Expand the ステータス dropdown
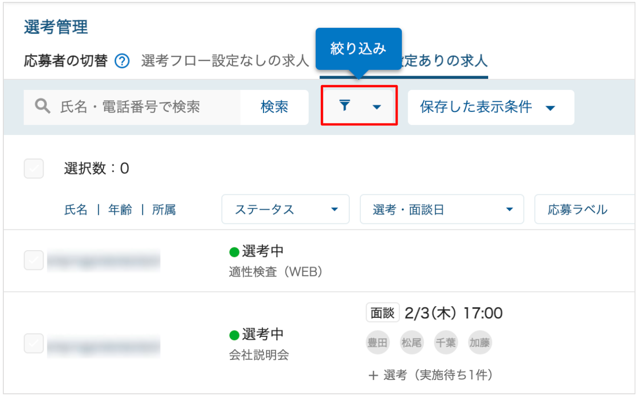 (286, 209)
